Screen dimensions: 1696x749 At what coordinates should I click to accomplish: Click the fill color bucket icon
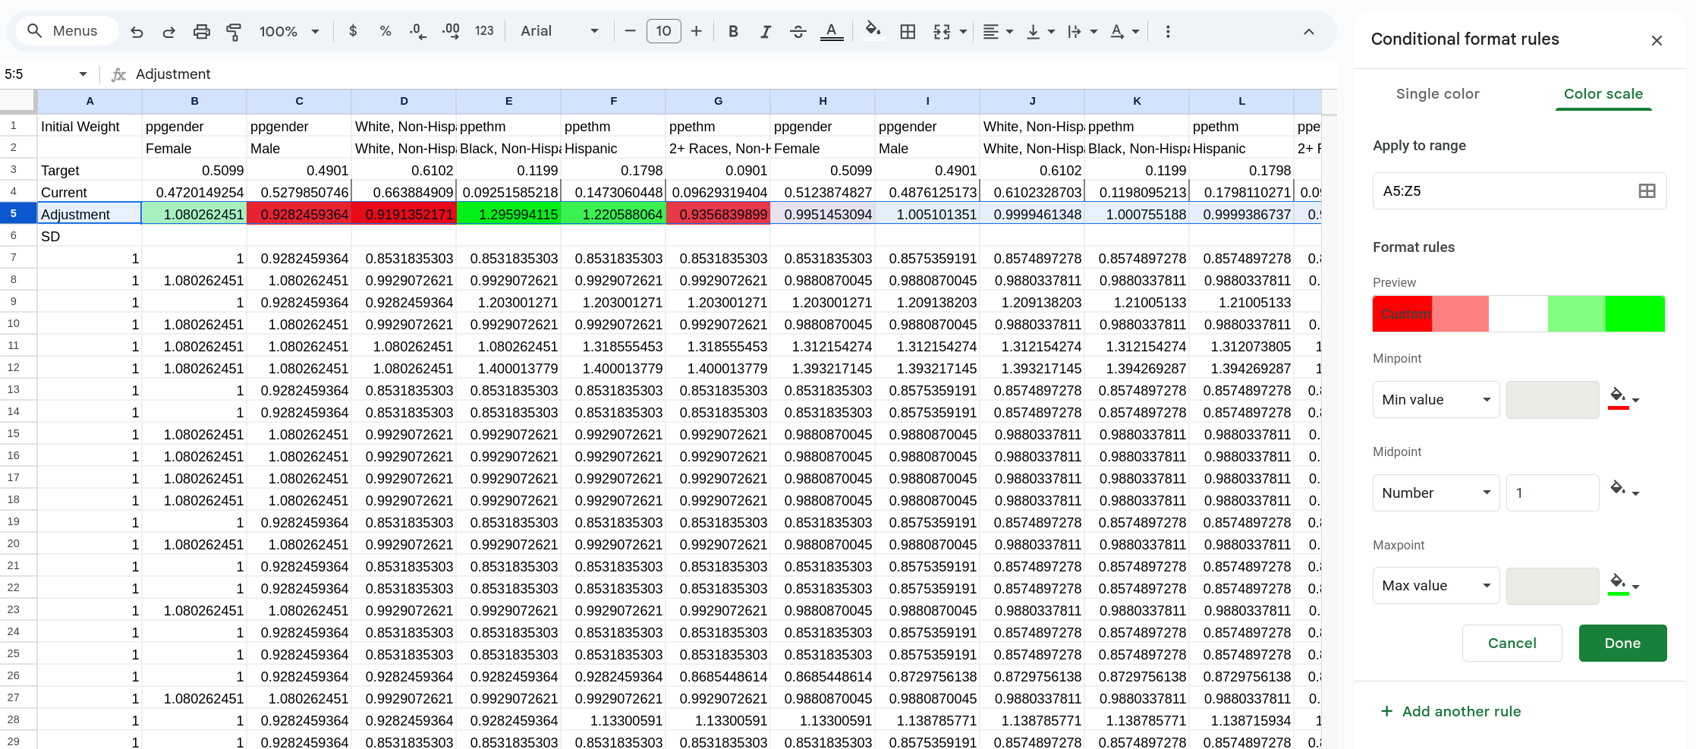tap(873, 30)
